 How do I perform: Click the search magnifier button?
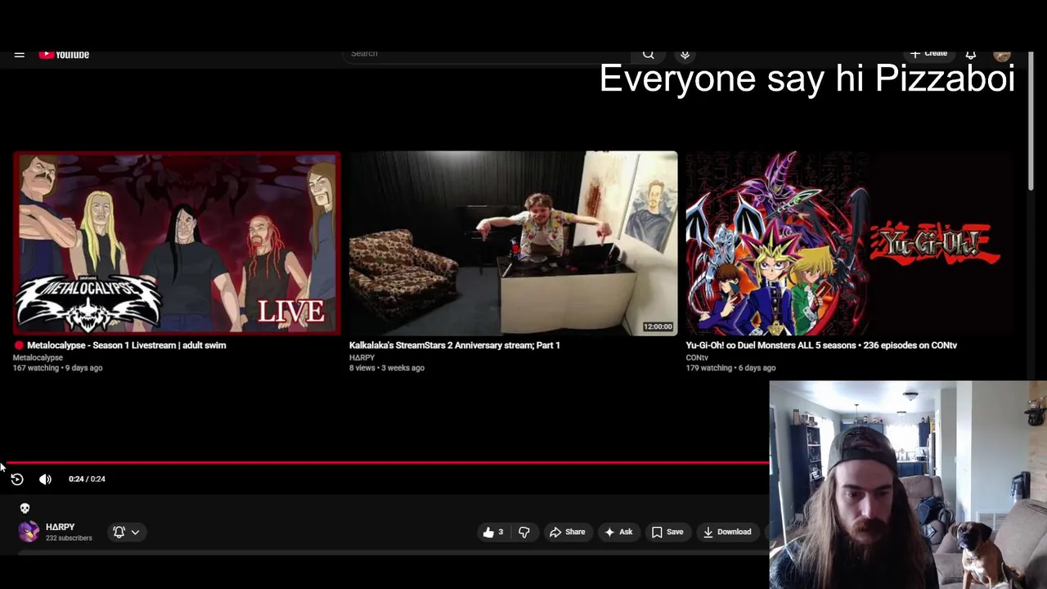click(649, 54)
